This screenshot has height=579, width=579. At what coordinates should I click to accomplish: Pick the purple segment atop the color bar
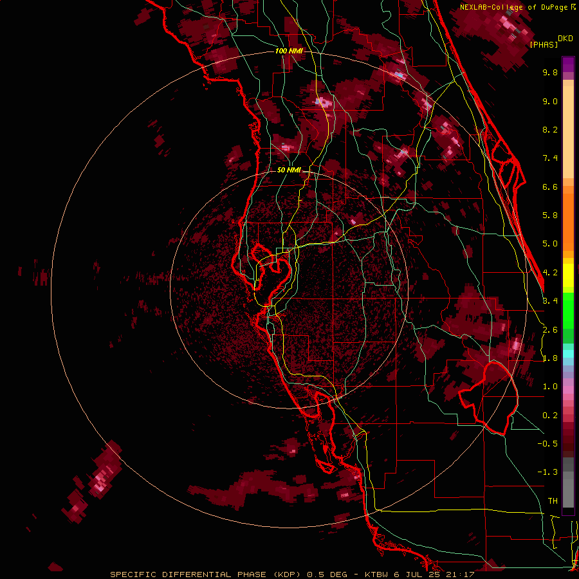(x=568, y=64)
